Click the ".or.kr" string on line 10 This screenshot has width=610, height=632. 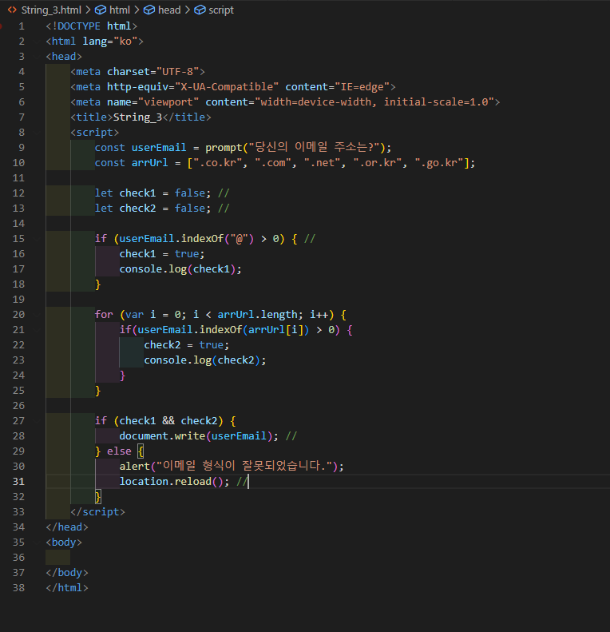(378, 163)
